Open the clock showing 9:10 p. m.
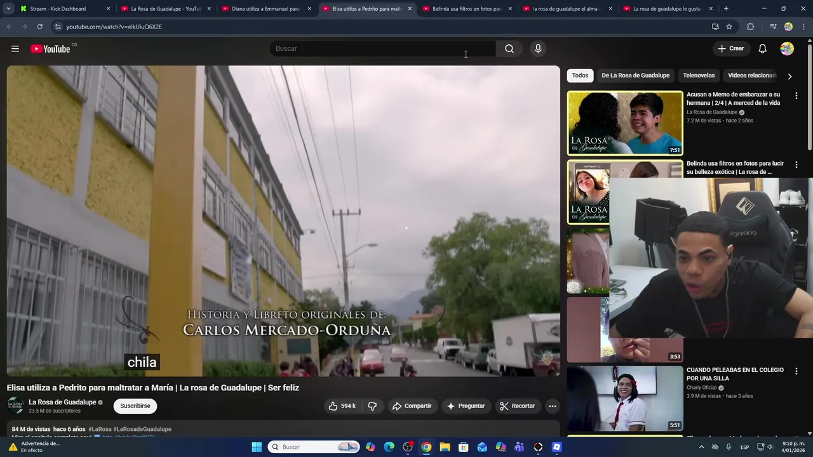Viewport: 813px width, 457px height. pos(793,447)
